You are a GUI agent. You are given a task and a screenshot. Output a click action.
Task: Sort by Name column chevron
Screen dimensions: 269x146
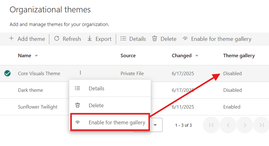(x=37, y=56)
